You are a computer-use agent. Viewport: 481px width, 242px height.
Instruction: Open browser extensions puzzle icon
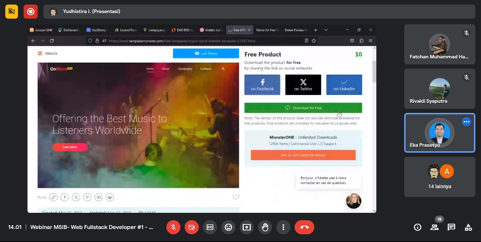361,41
